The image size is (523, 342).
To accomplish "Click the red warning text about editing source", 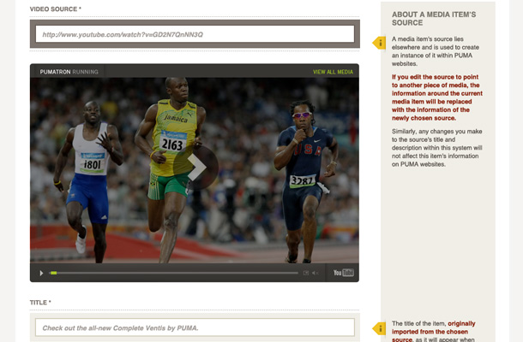I will [x=437, y=97].
